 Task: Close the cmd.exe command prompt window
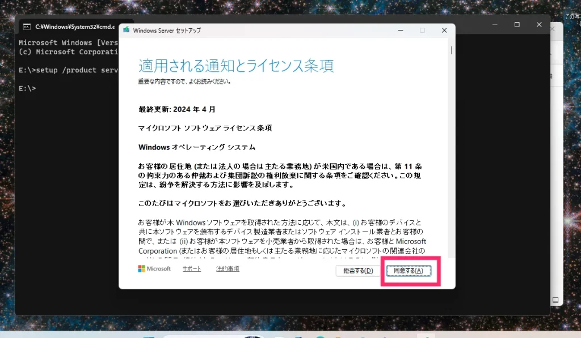point(539,24)
